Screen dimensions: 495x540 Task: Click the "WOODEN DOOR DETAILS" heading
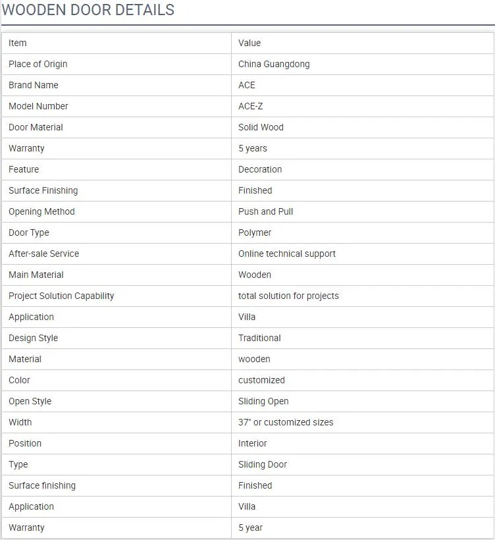88,11
